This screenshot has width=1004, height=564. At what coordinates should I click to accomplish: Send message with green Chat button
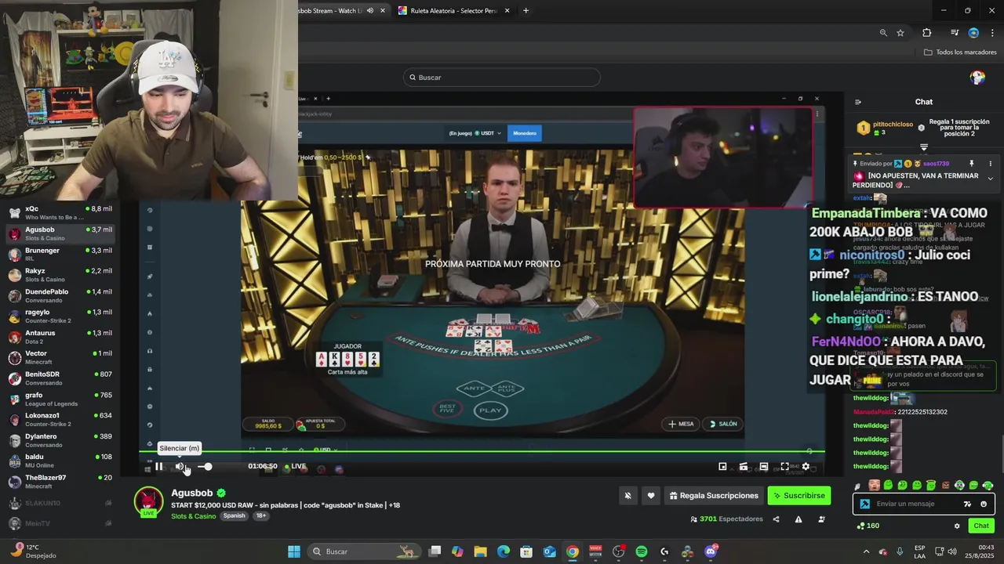[x=981, y=526]
